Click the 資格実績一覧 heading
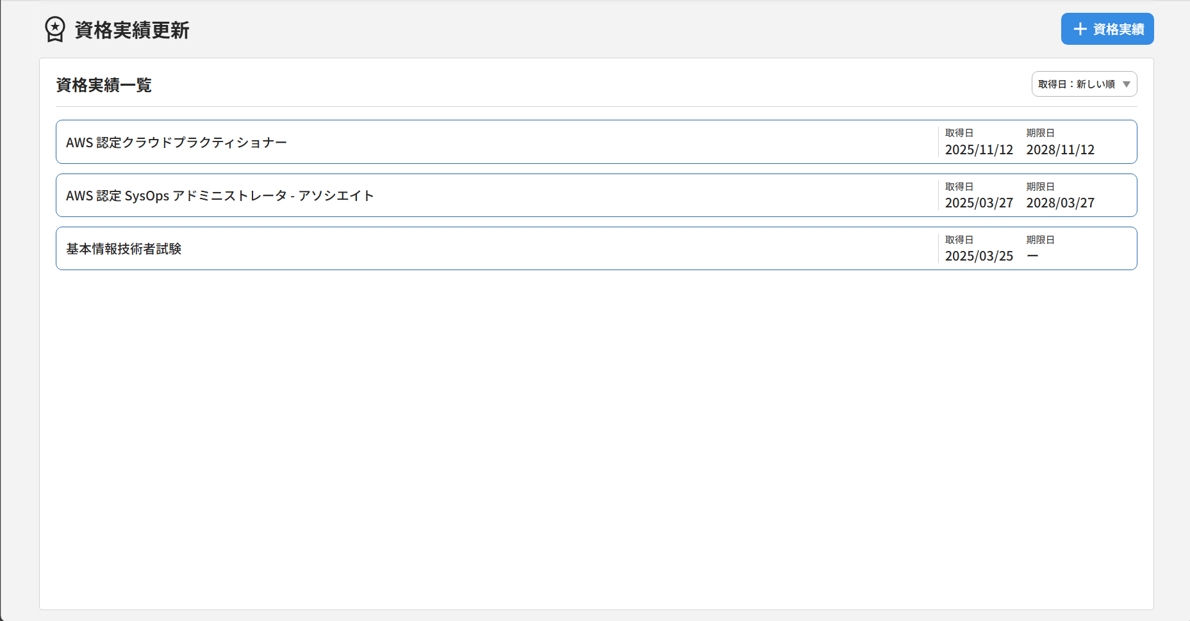This screenshot has height=621, width=1190. tap(103, 85)
